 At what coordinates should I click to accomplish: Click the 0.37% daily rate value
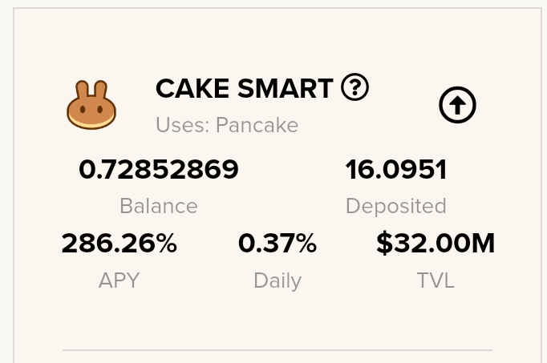tap(278, 243)
